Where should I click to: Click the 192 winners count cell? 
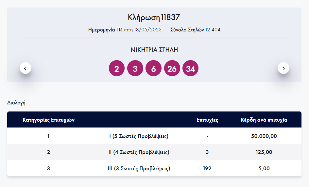(x=207, y=169)
